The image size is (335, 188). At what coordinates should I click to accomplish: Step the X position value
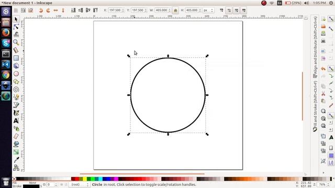(123, 10)
